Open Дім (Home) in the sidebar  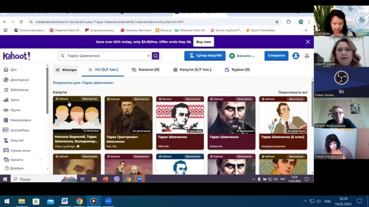pyautogui.click(x=13, y=70)
